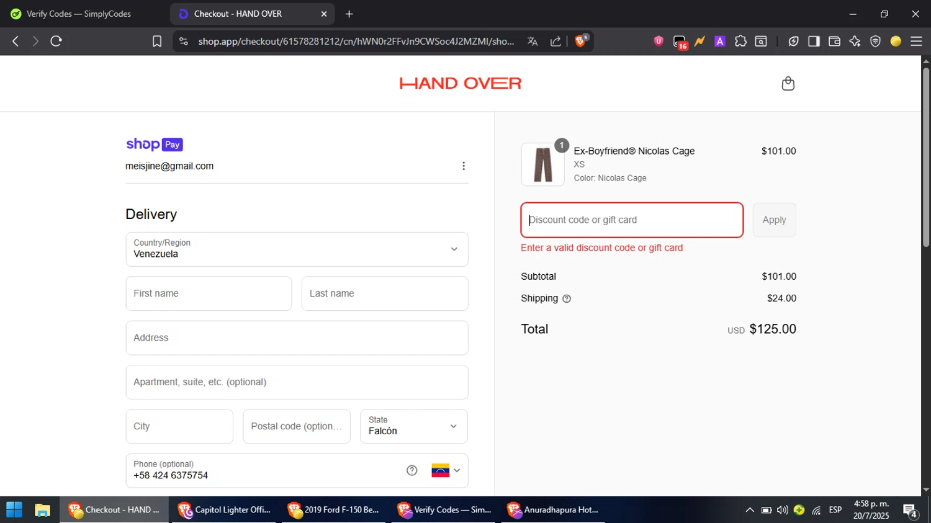
Task: Click the City field
Action: [179, 426]
